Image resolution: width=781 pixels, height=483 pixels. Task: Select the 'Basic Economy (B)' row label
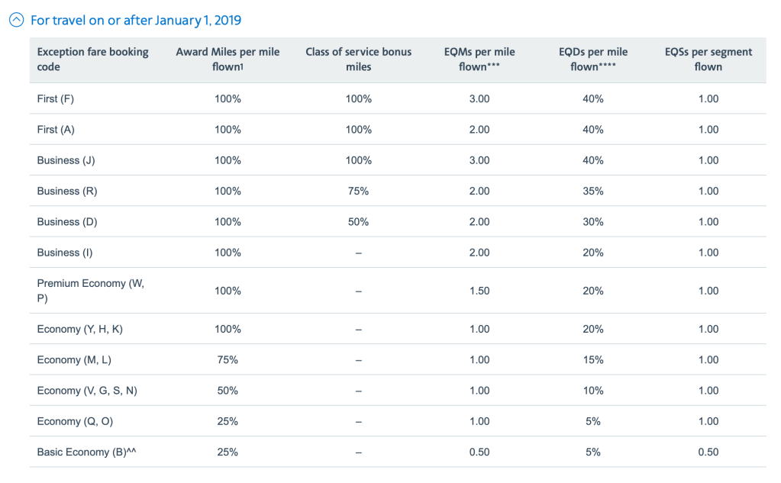click(86, 452)
